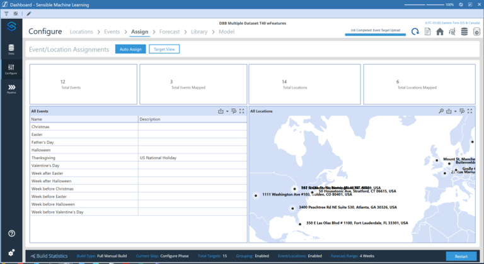Viewport: 484px width, 264px height.
Task: Click the Fort Lauderdale map marker
Action: [x=300, y=224]
